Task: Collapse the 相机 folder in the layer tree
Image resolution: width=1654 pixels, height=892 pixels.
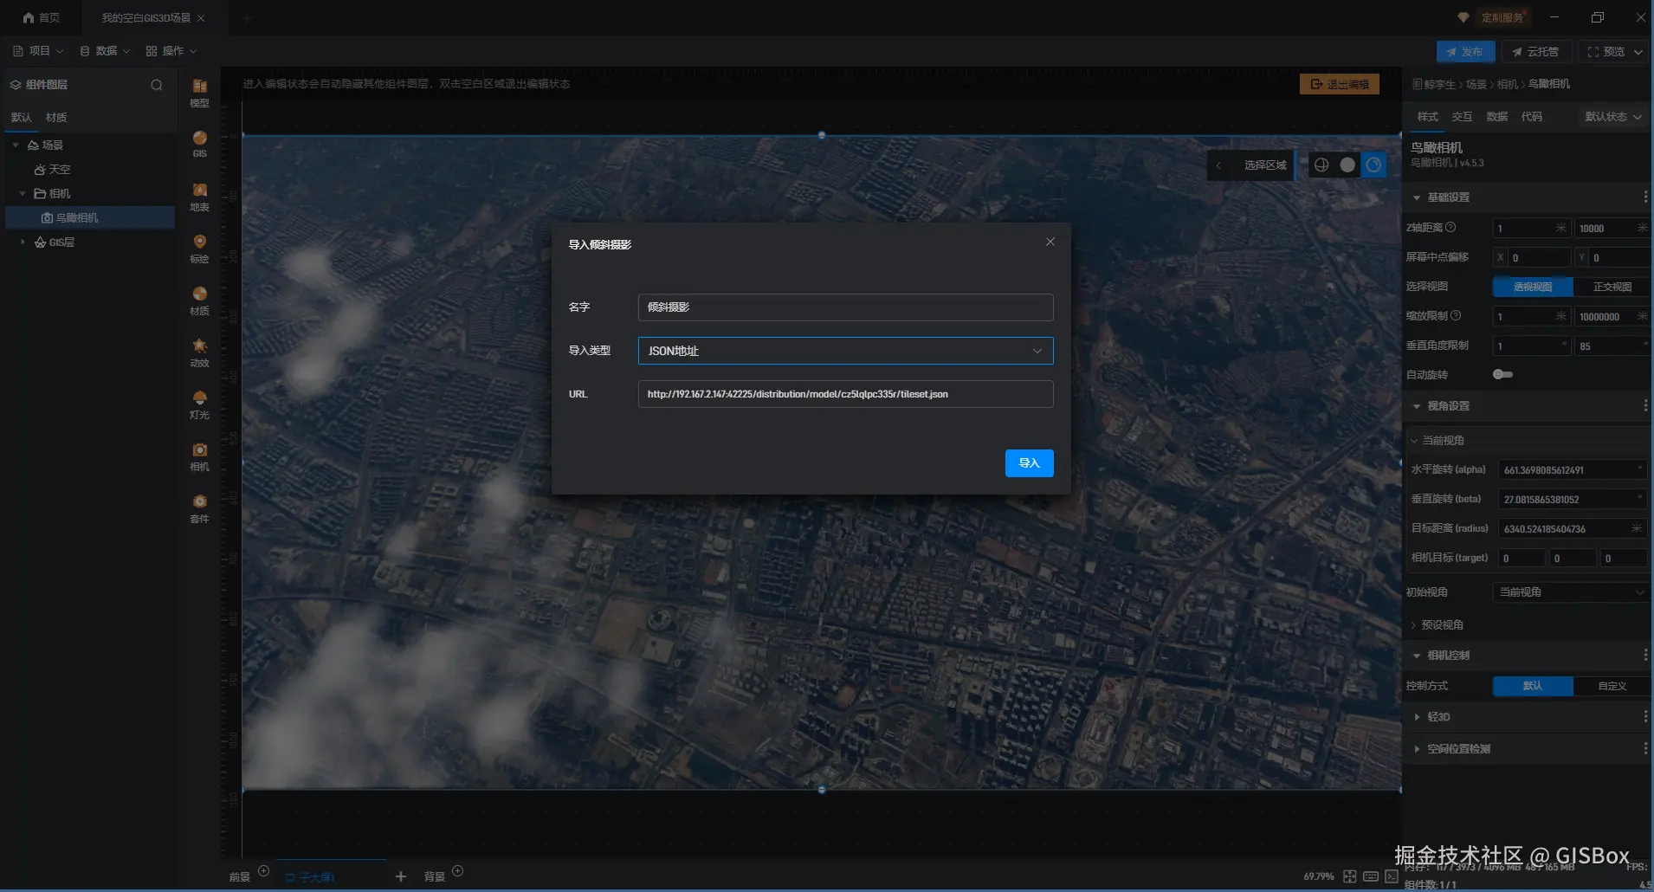Action: point(23,194)
